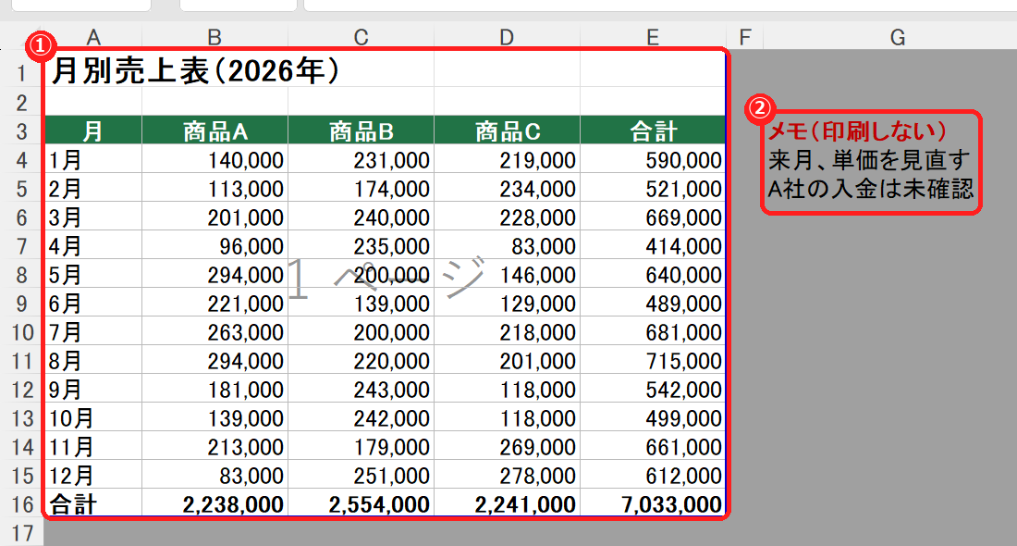This screenshot has width=1017, height=546.
Task: Select column B header
Action: (x=214, y=37)
